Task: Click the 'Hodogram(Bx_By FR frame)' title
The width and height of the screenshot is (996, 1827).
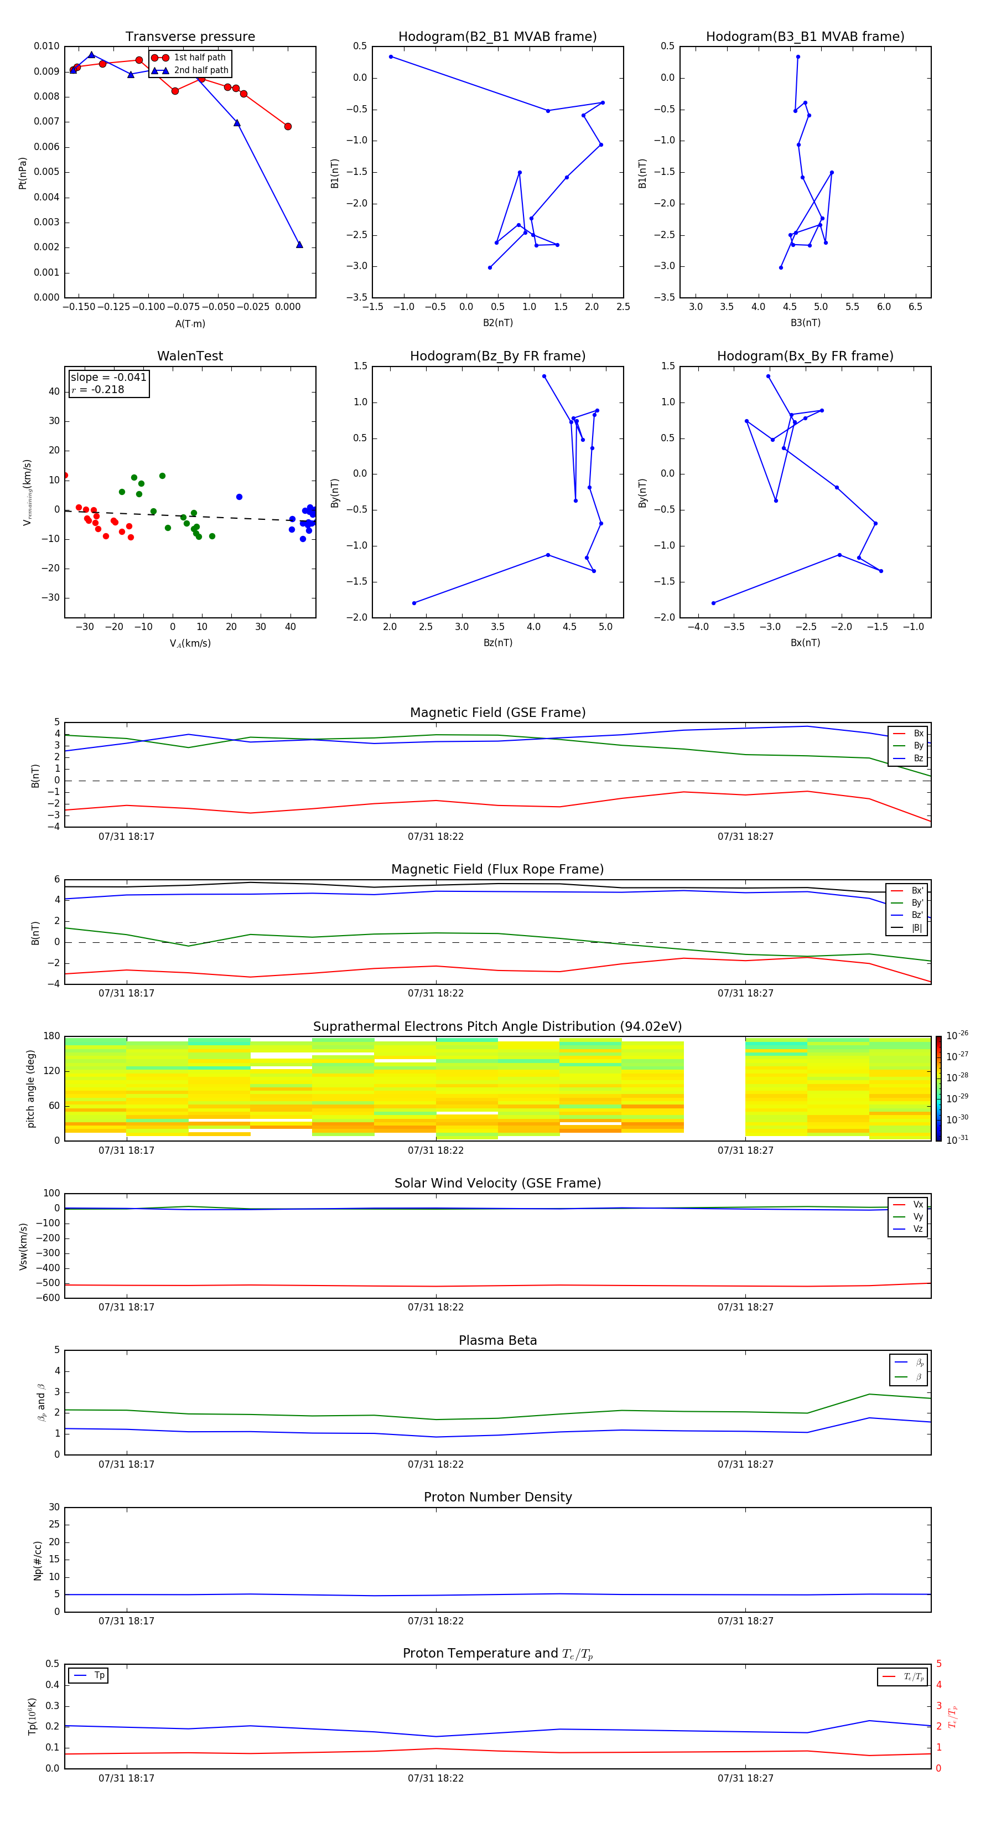Action: (805, 356)
